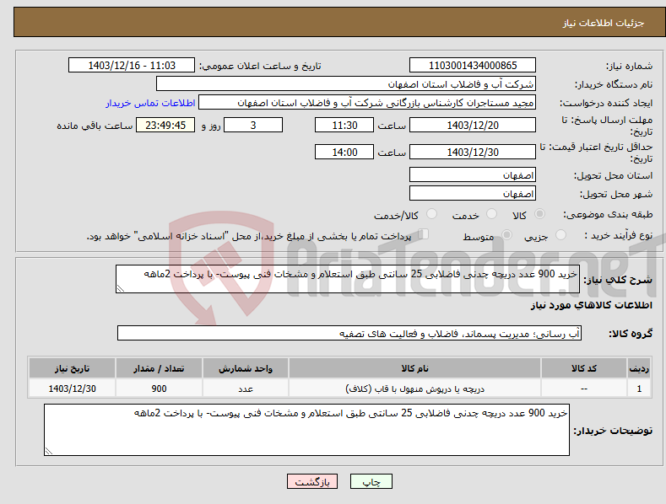Select the جزیی purchase type radio
Viewport: 666px width, 504px height.
pyautogui.click(x=560, y=234)
